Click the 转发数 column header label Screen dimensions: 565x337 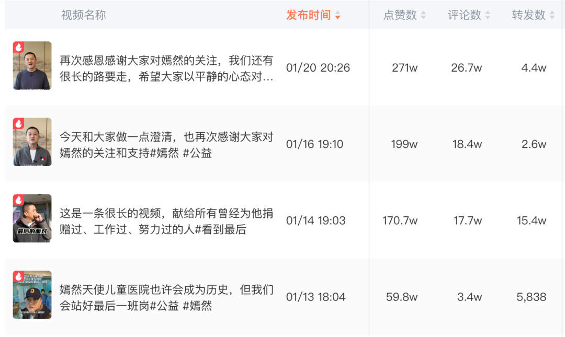coord(528,15)
